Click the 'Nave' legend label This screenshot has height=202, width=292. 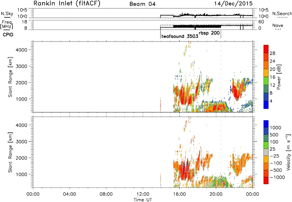tap(277, 26)
